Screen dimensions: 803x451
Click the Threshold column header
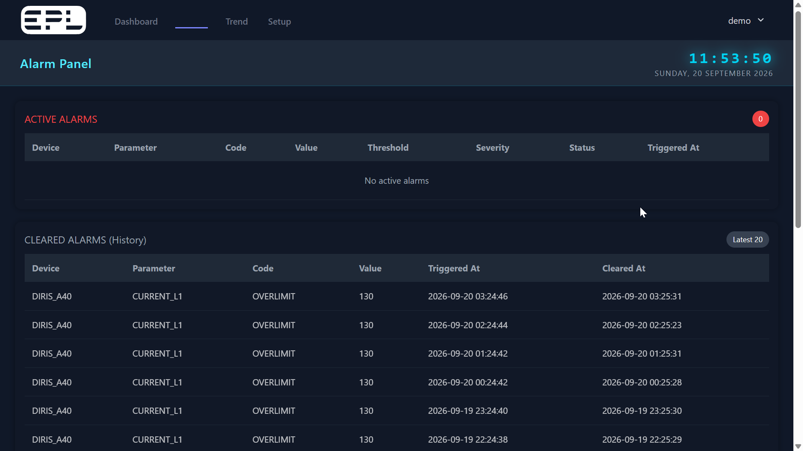click(388, 148)
